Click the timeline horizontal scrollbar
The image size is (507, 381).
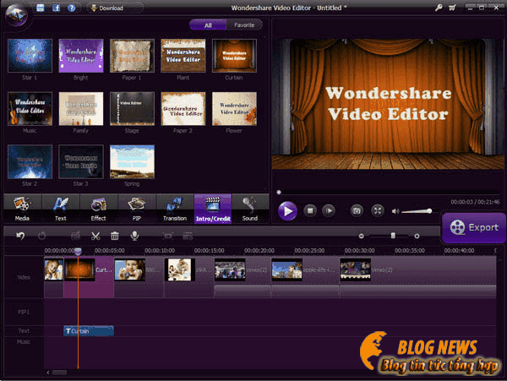pyautogui.click(x=59, y=373)
